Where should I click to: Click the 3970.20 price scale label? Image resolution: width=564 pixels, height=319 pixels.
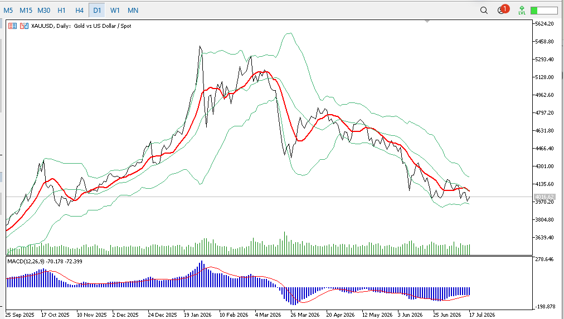coord(544,202)
